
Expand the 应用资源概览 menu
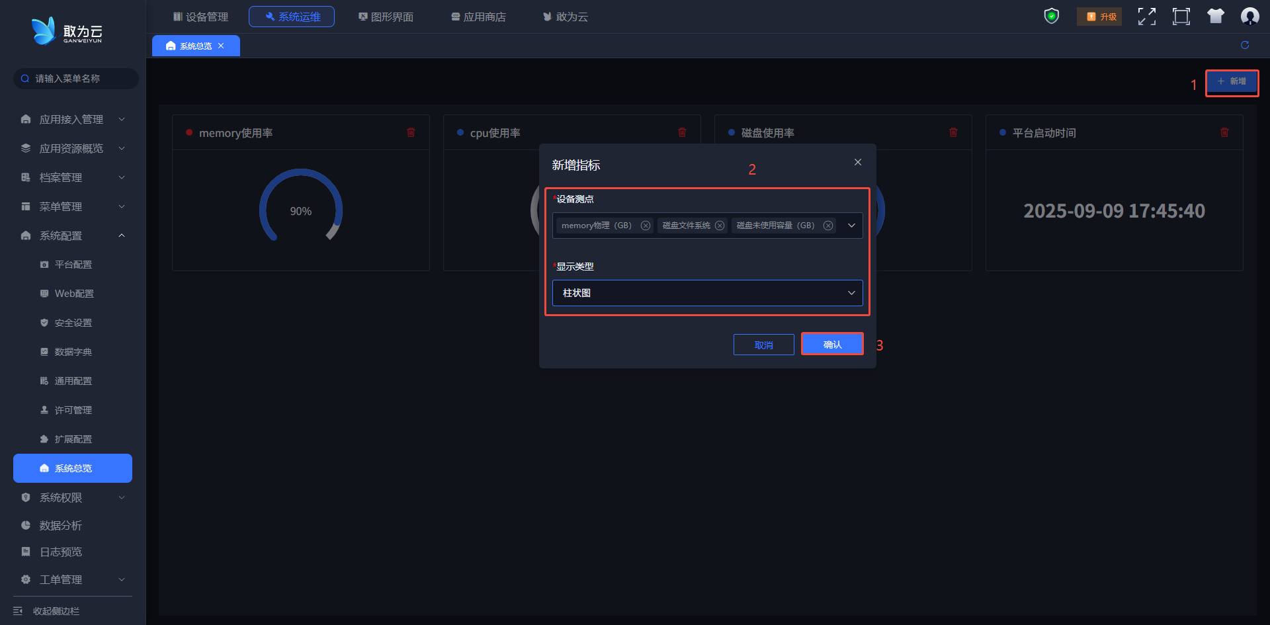pyautogui.click(x=73, y=148)
